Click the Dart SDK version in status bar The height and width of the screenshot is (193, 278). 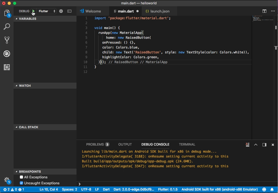[x=134, y=189]
